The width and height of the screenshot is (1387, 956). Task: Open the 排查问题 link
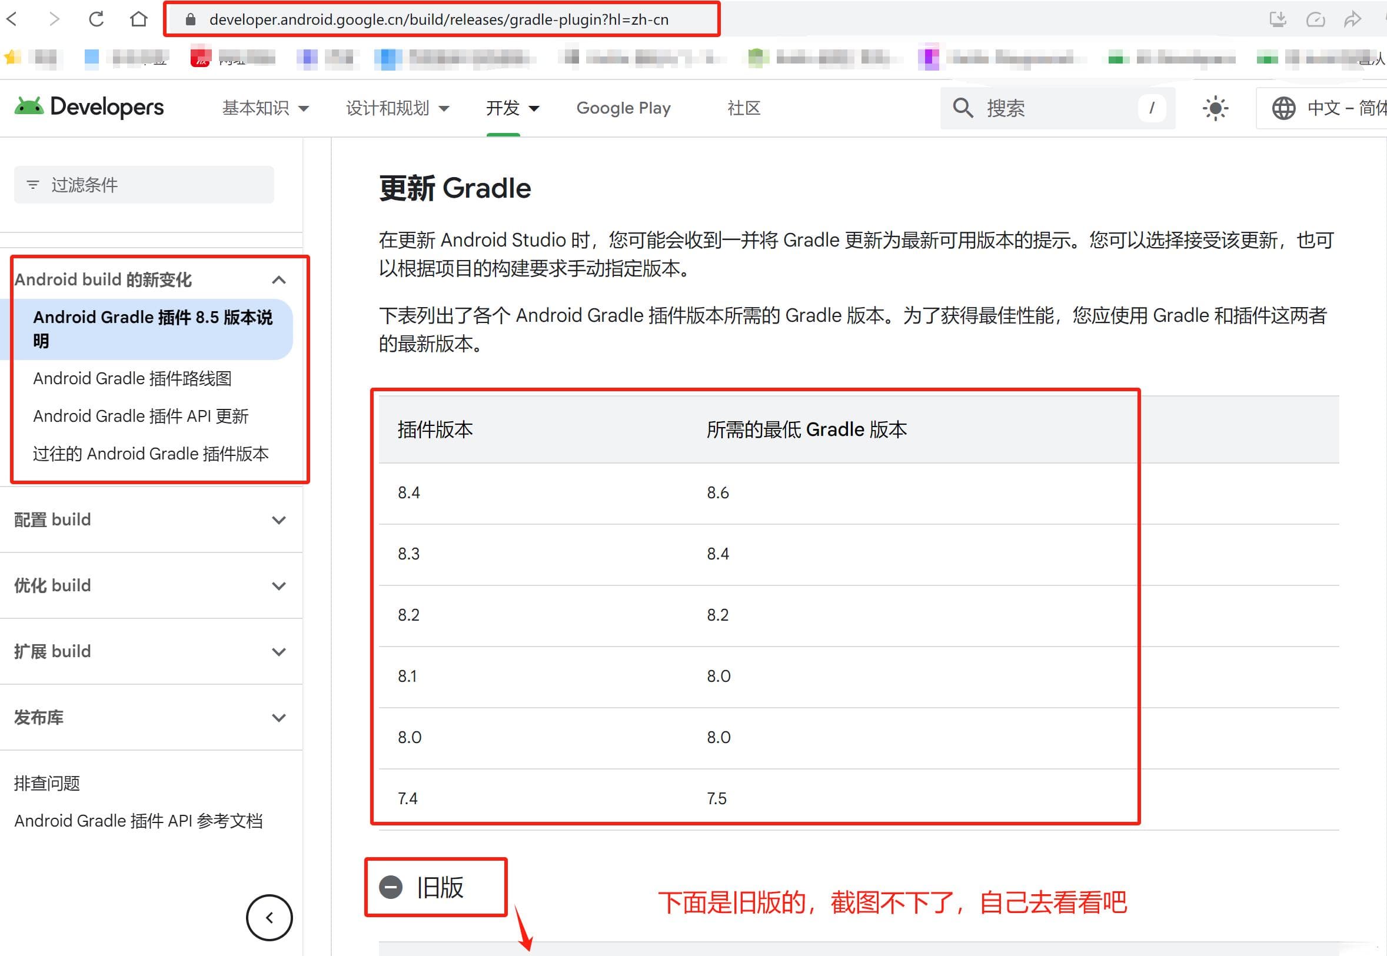click(x=47, y=783)
